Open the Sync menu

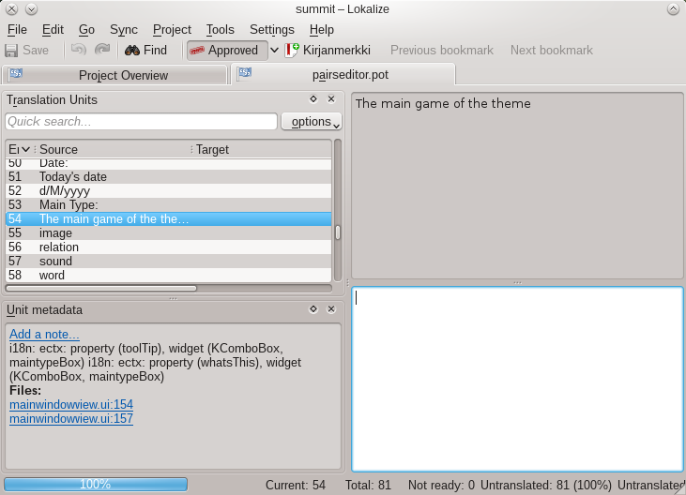pos(123,29)
